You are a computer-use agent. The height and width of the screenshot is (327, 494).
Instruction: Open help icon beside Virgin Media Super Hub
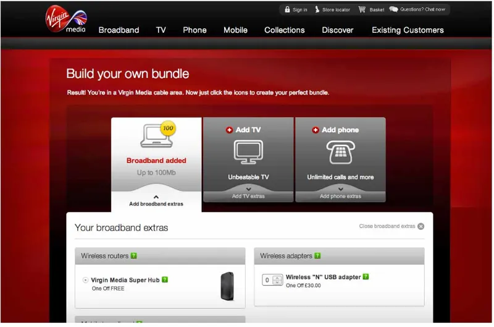pos(165,279)
